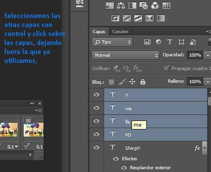Click the T thumbnail of 'lla' layer
The image size is (211, 172).
[113, 120]
